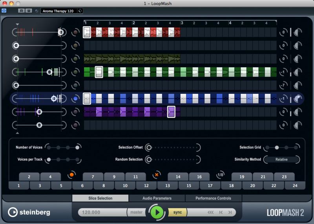Set Number of Voices to maximum

click(77, 147)
